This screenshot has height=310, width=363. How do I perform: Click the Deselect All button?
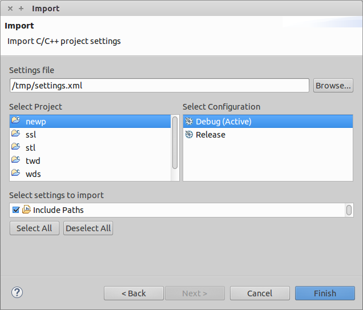tap(88, 228)
